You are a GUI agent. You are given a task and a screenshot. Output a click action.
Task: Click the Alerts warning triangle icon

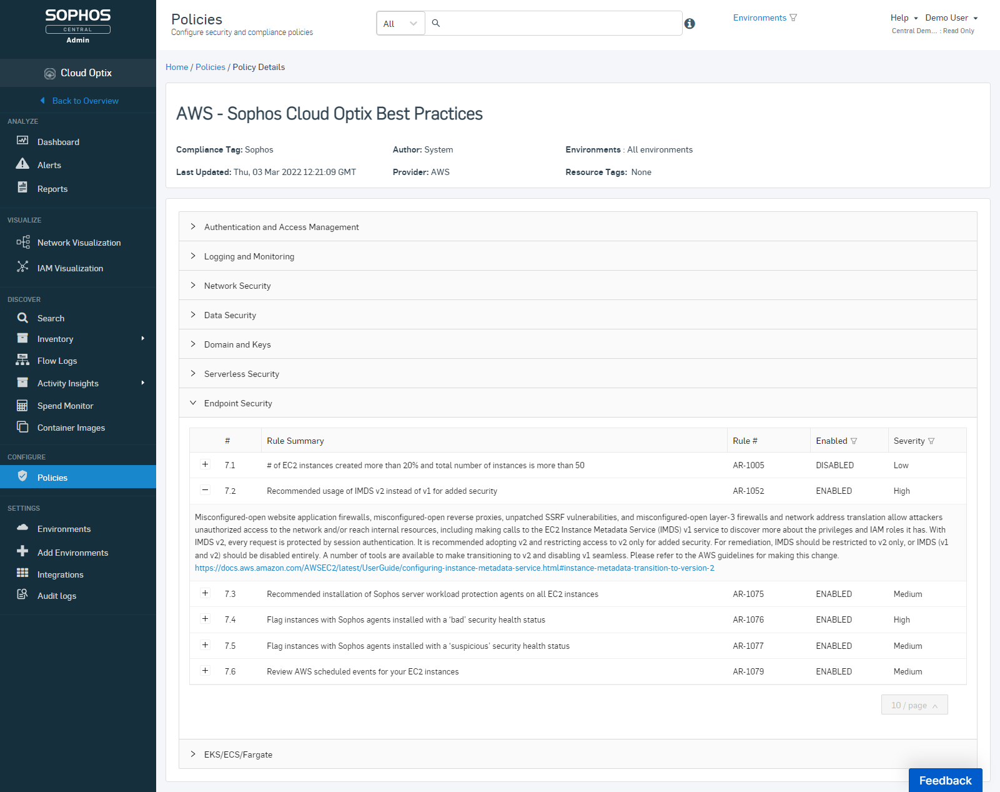(22, 164)
